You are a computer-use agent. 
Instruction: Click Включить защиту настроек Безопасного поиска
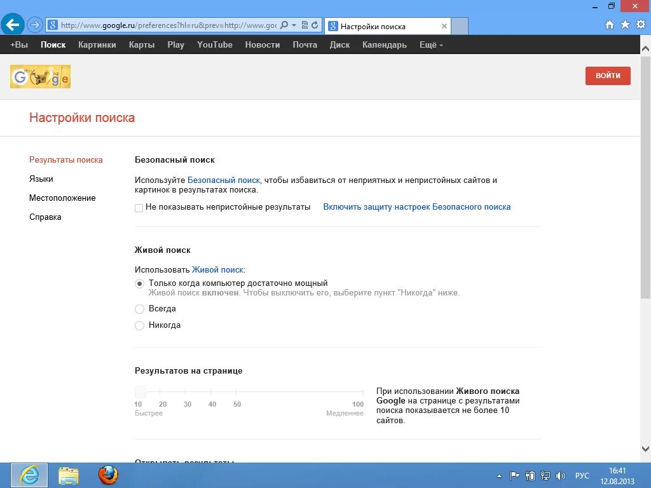tap(417, 207)
